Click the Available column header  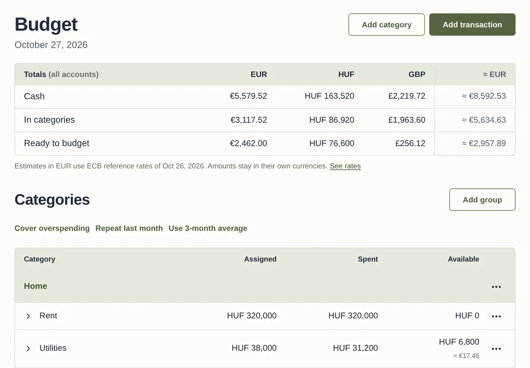[x=463, y=259]
